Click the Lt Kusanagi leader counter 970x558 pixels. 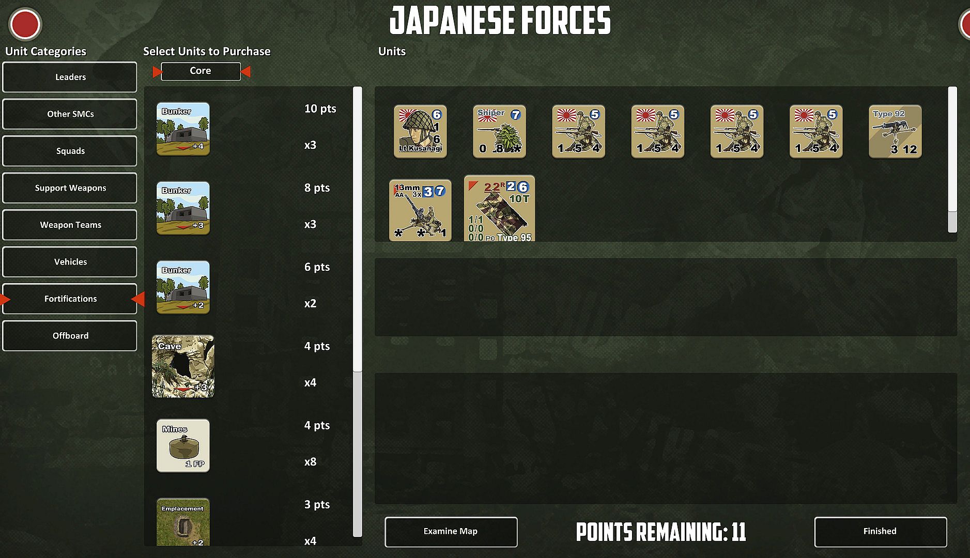point(420,131)
